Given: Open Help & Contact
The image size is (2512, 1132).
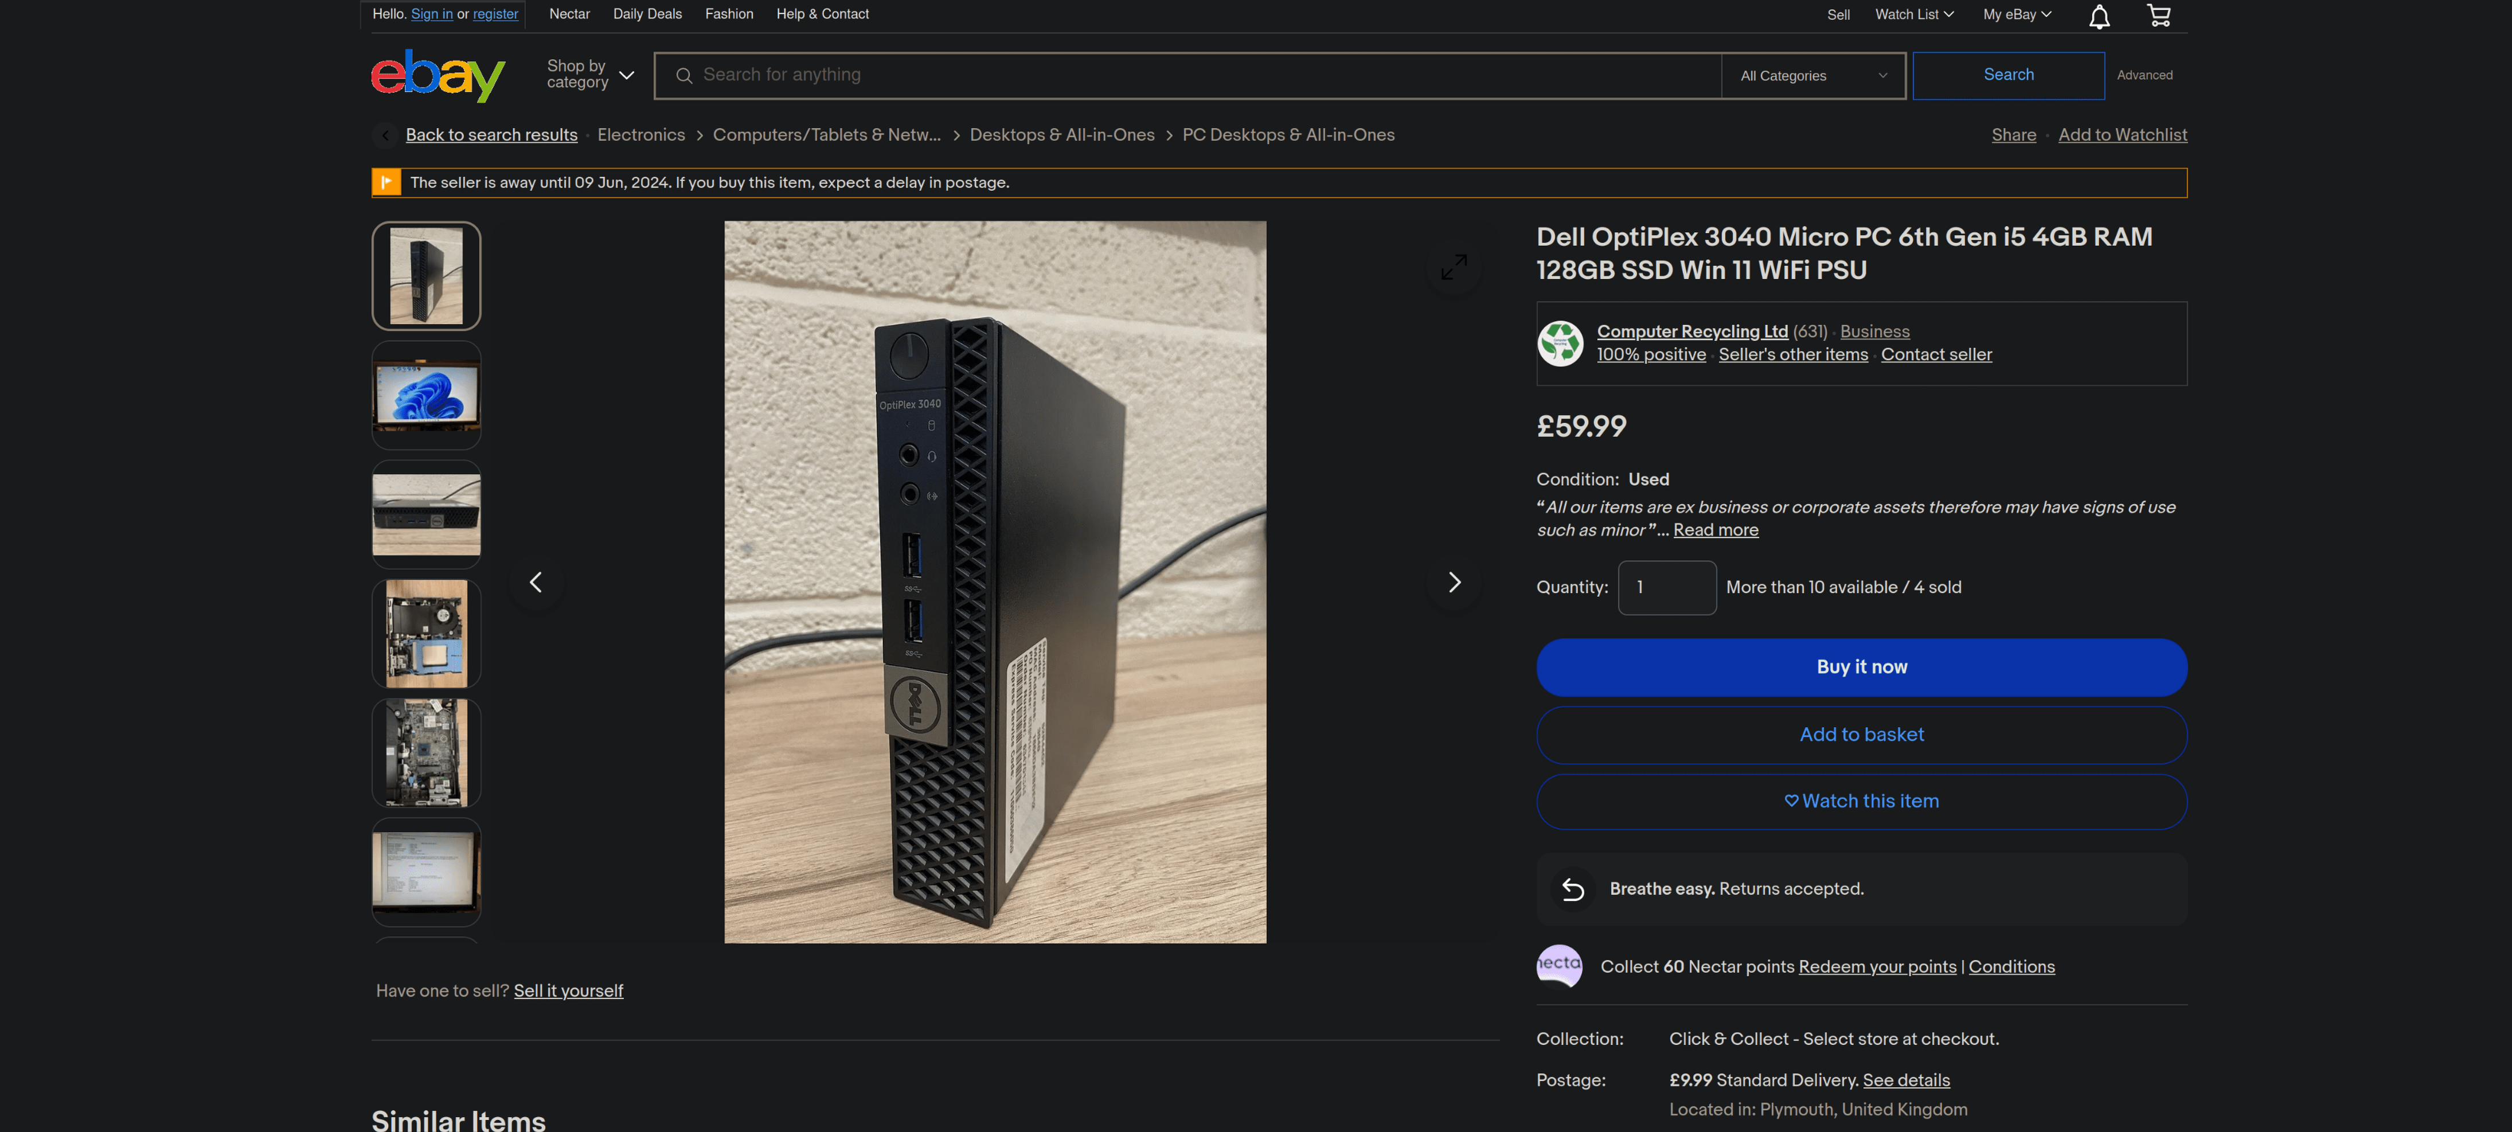Looking at the screenshot, I should pyautogui.click(x=822, y=14).
